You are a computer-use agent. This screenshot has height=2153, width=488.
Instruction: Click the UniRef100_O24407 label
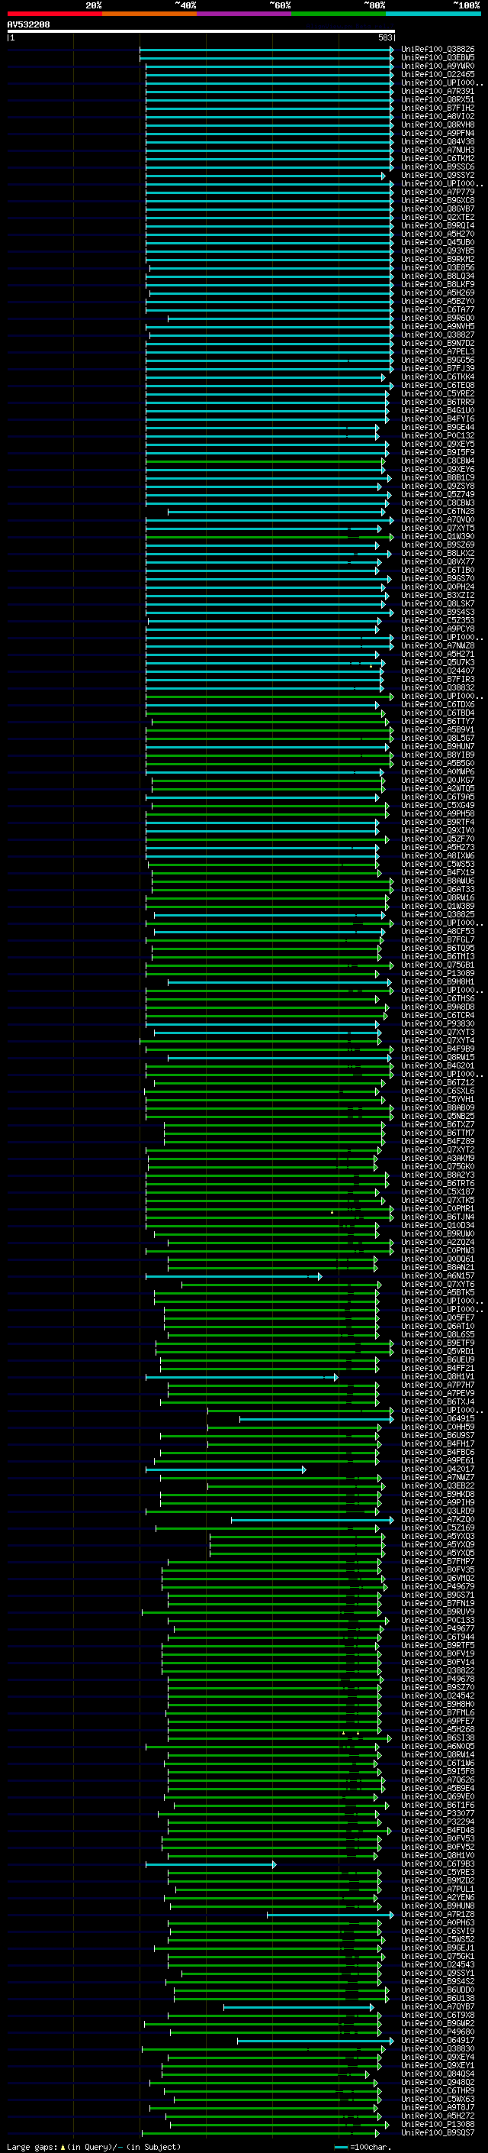coord(438,671)
